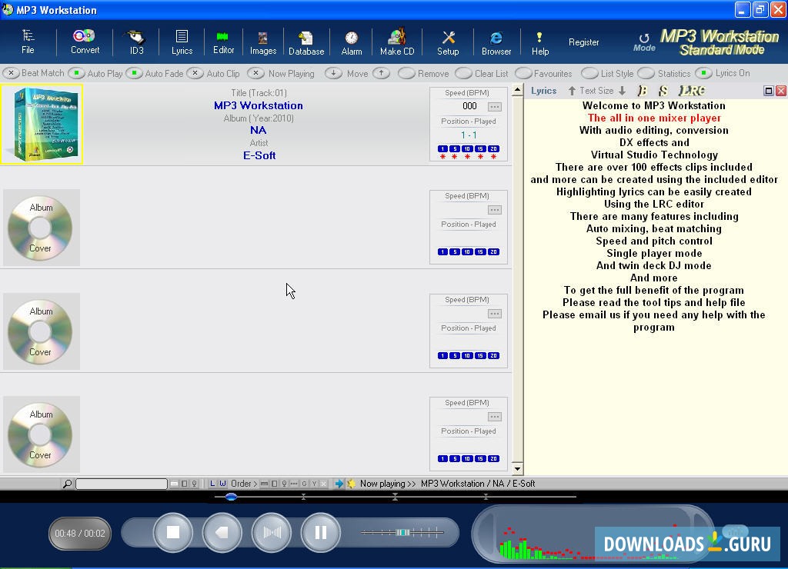This screenshot has width=788, height=569.
Task: Click the MP3 Workstation track title
Action: point(259,106)
